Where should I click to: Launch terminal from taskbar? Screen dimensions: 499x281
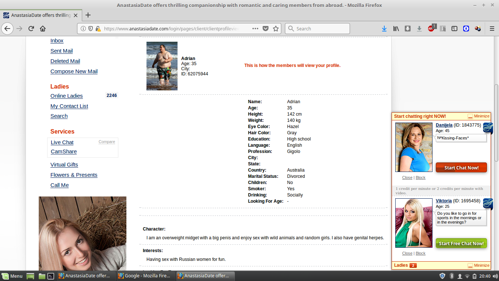point(51,276)
